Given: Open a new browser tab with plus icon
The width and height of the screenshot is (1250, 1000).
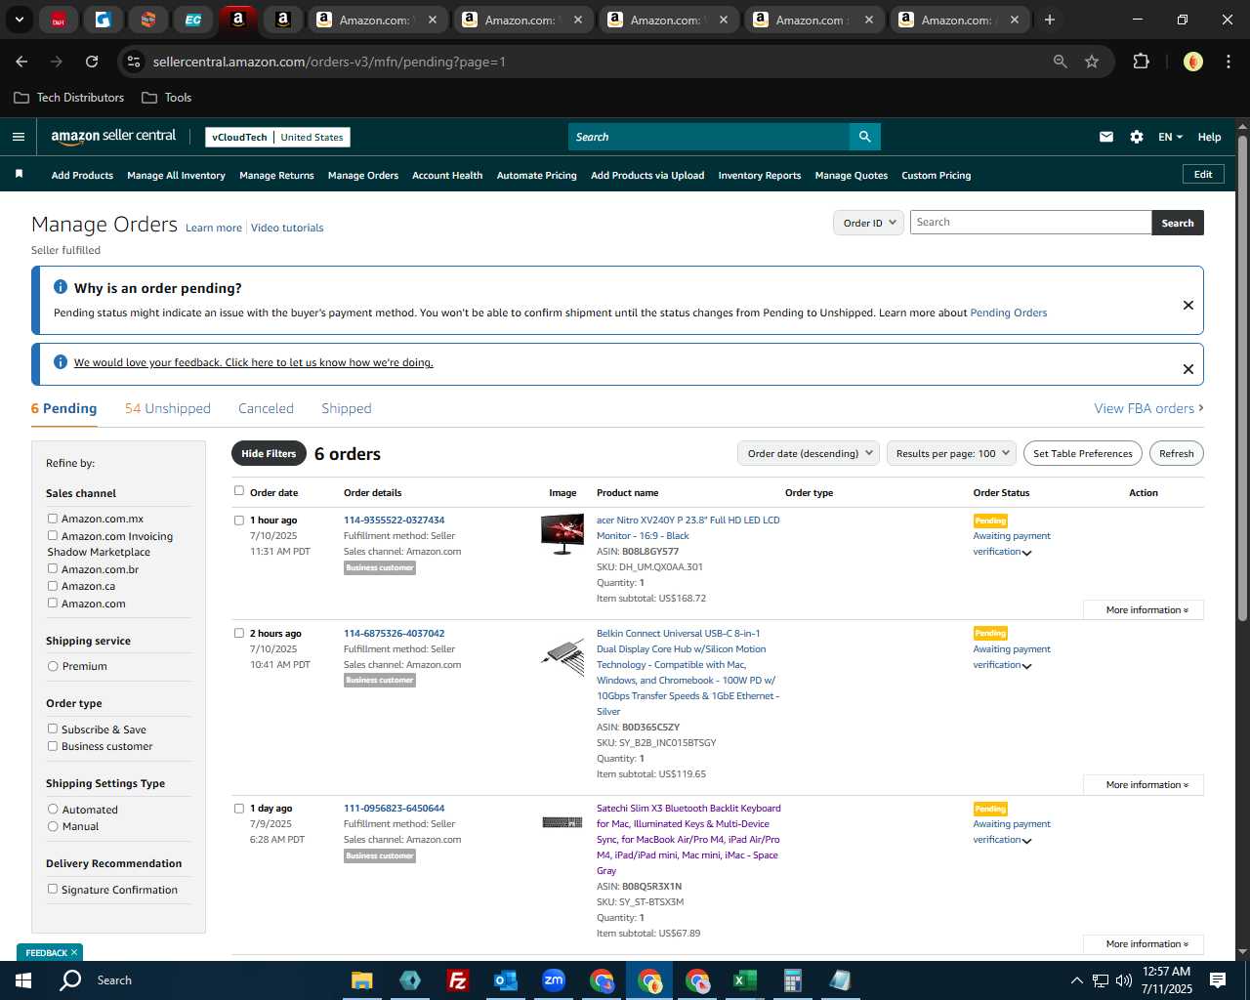Looking at the screenshot, I should click(1050, 20).
